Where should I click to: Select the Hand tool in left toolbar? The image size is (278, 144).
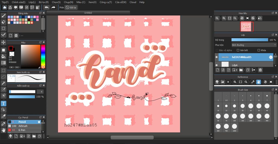click(3, 130)
